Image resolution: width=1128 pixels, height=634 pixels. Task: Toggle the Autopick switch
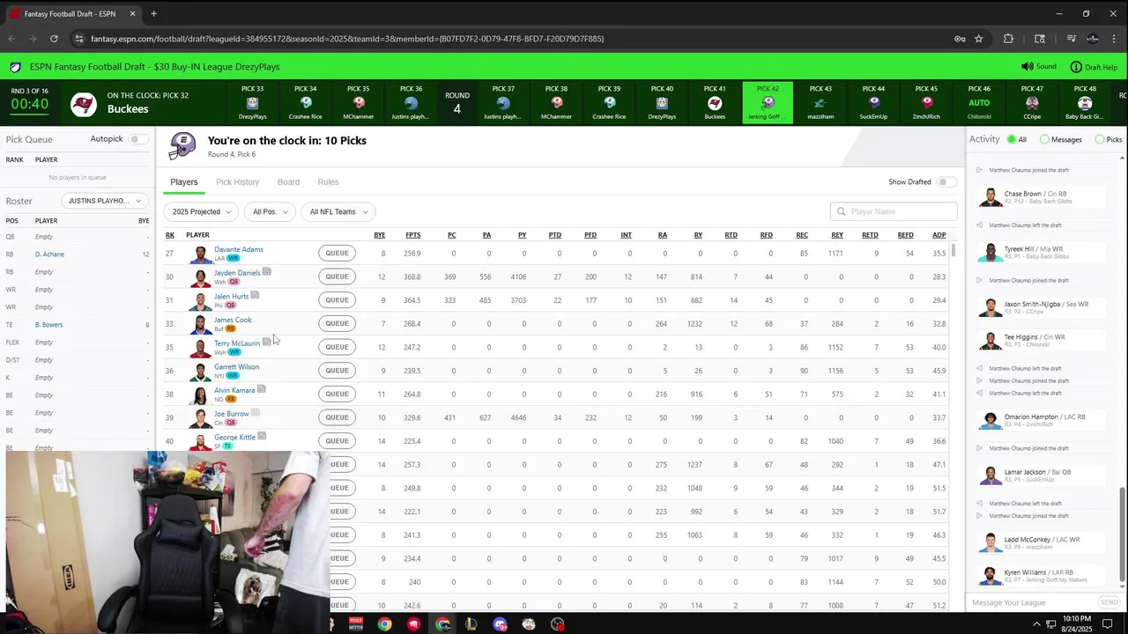click(138, 139)
